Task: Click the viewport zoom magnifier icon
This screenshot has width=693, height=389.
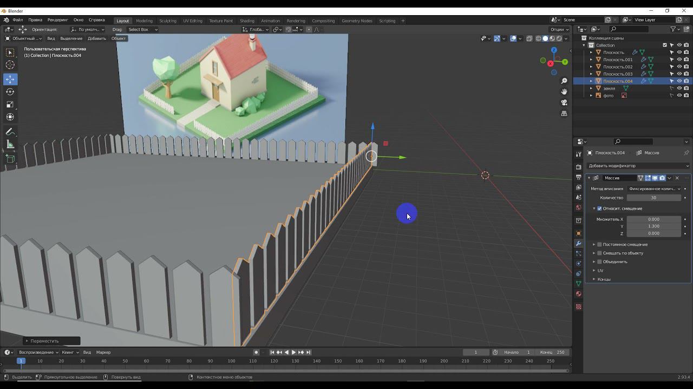Action: point(564,81)
